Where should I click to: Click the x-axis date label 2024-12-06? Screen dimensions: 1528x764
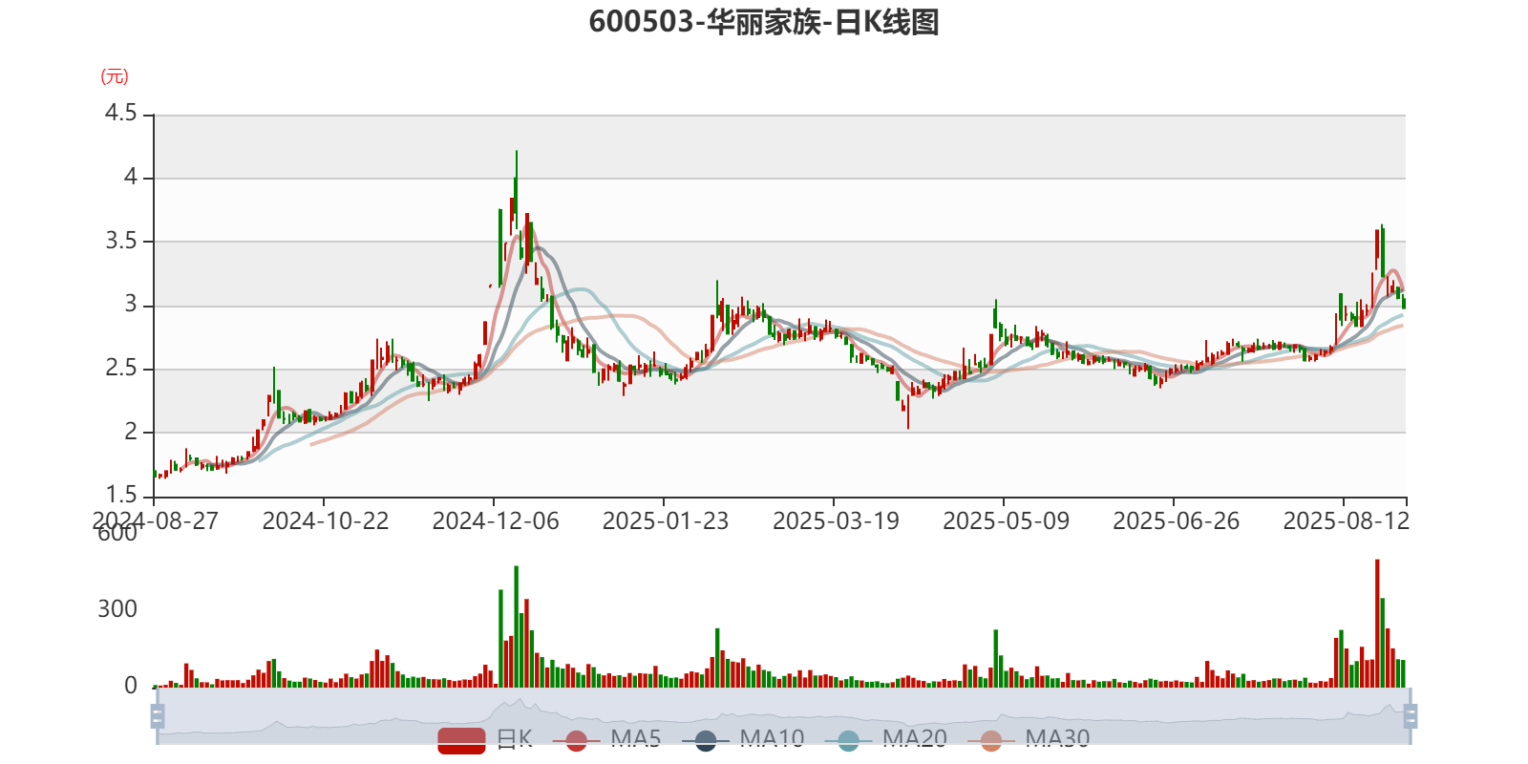[496, 521]
